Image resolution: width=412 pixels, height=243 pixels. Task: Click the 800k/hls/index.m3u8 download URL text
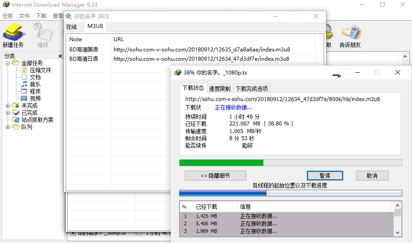(283, 99)
